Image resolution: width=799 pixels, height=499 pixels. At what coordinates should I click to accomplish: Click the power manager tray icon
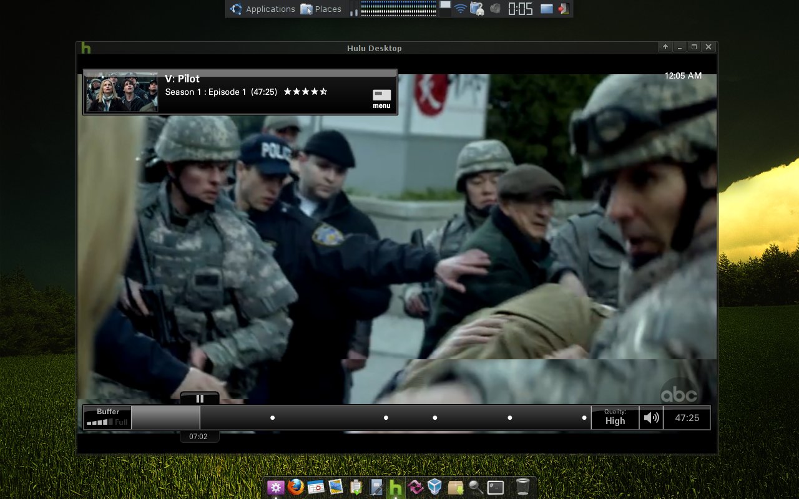pyautogui.click(x=477, y=9)
